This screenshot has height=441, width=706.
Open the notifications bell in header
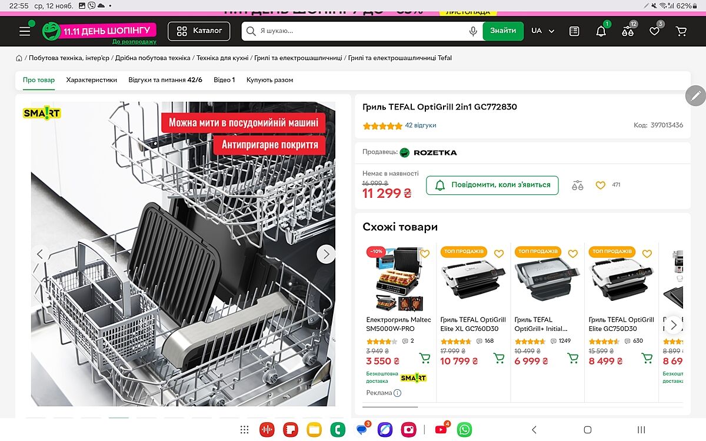pos(601,32)
